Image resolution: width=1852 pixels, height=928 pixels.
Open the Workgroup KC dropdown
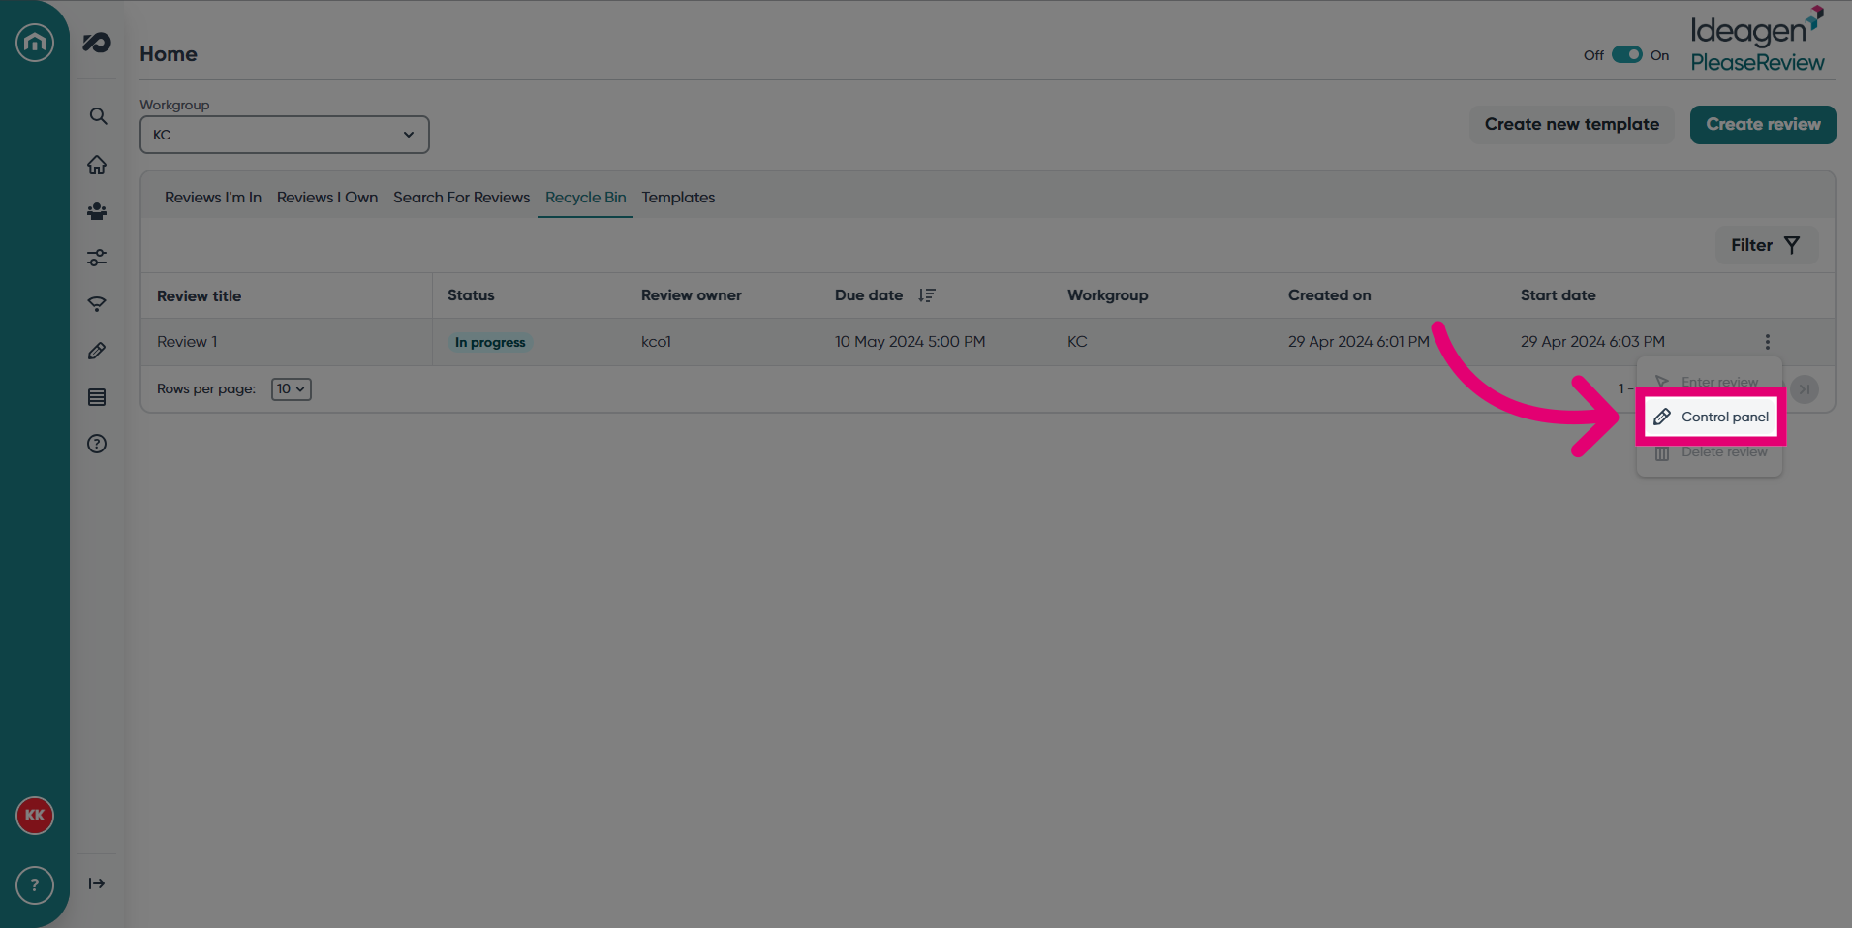coord(285,135)
